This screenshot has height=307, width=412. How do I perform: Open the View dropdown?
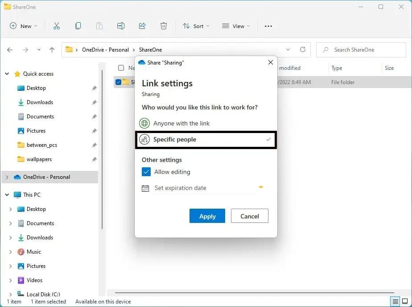coord(236,26)
